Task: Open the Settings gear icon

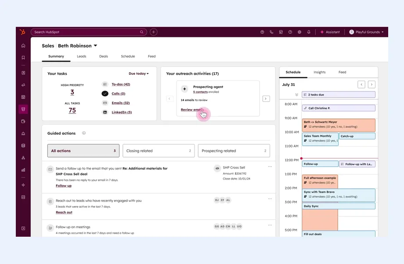Action: pyautogui.click(x=299, y=32)
